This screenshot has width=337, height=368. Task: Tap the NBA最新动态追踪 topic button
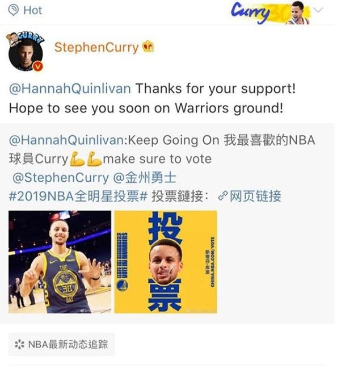62,344
